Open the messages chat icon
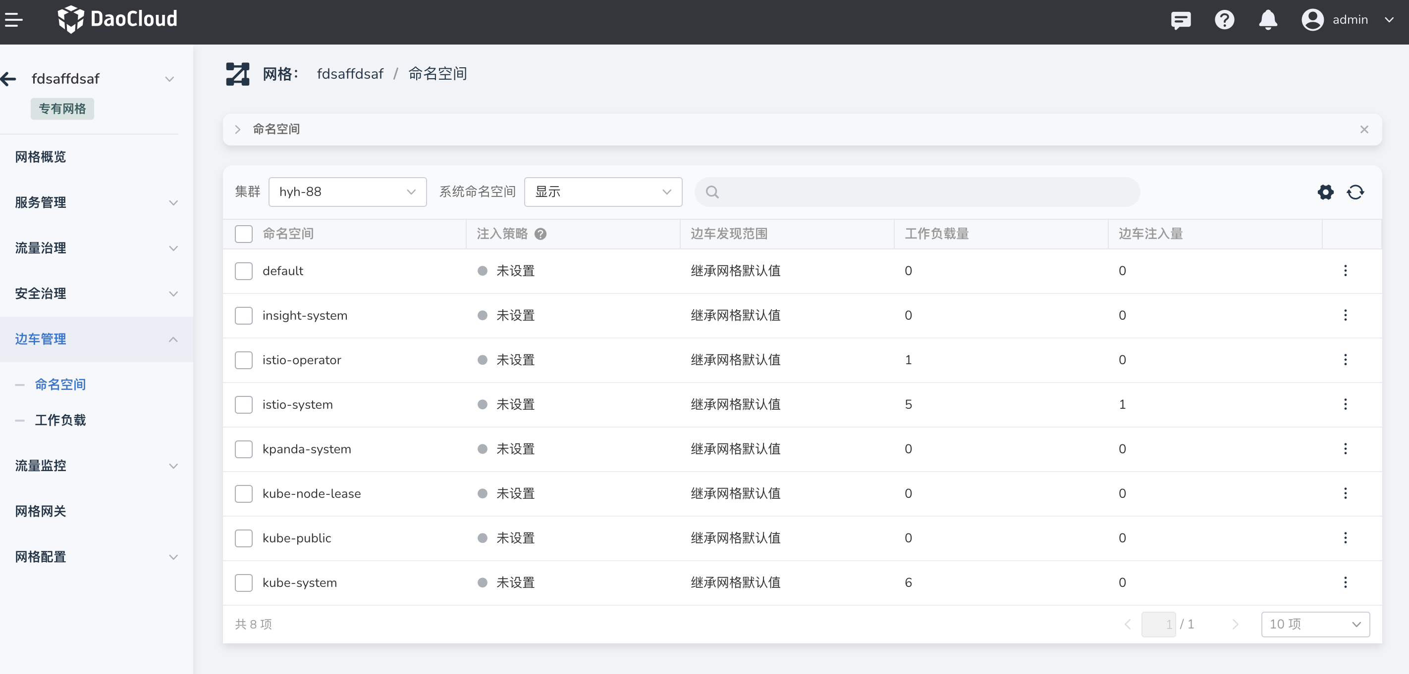1409x674 pixels. click(1181, 20)
